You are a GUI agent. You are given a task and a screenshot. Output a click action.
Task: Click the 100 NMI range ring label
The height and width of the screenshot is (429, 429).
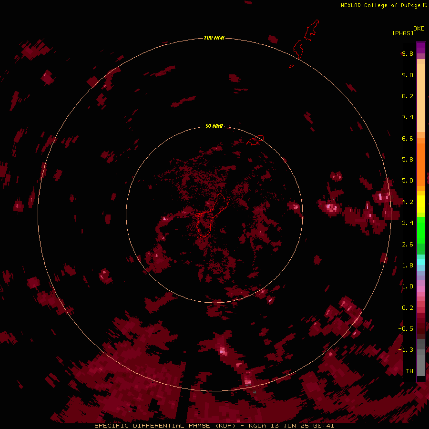[214, 38]
